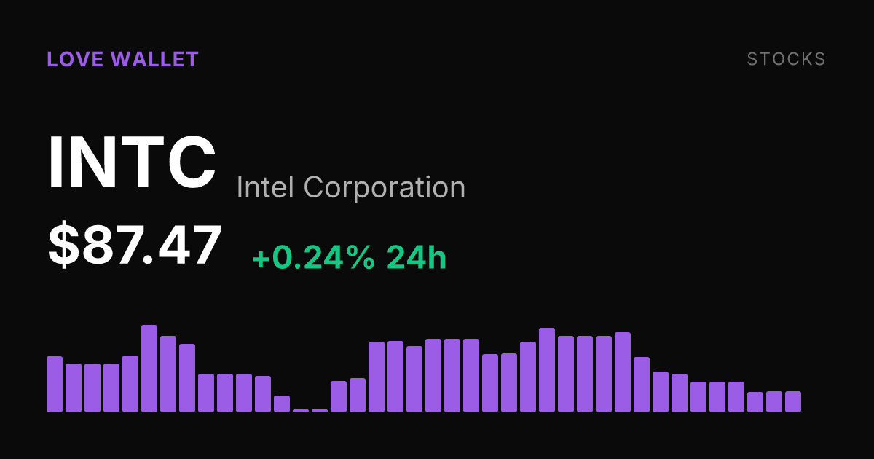Click the third-to-last chart bar
The image size is (874, 459).
[x=755, y=402]
